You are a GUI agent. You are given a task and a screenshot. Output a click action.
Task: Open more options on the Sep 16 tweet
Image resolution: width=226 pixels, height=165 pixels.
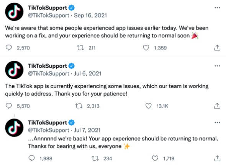217,8
